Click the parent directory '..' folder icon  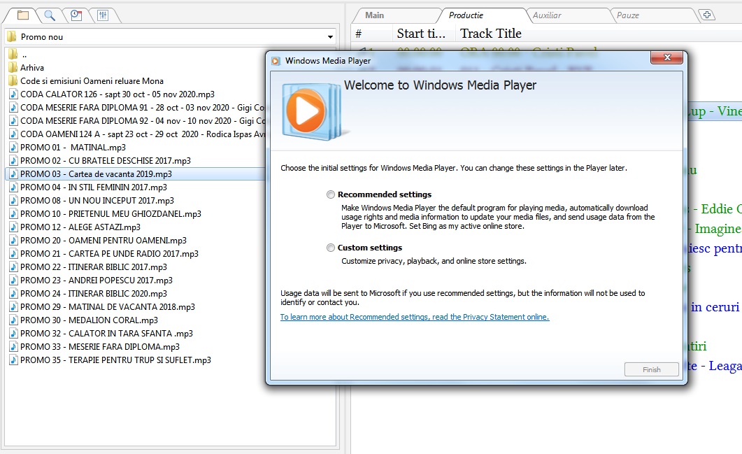coord(13,54)
